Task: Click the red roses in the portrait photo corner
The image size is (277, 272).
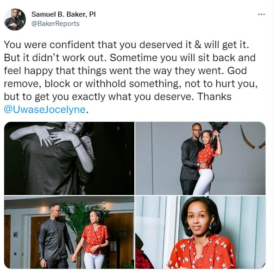Action: tap(144, 259)
